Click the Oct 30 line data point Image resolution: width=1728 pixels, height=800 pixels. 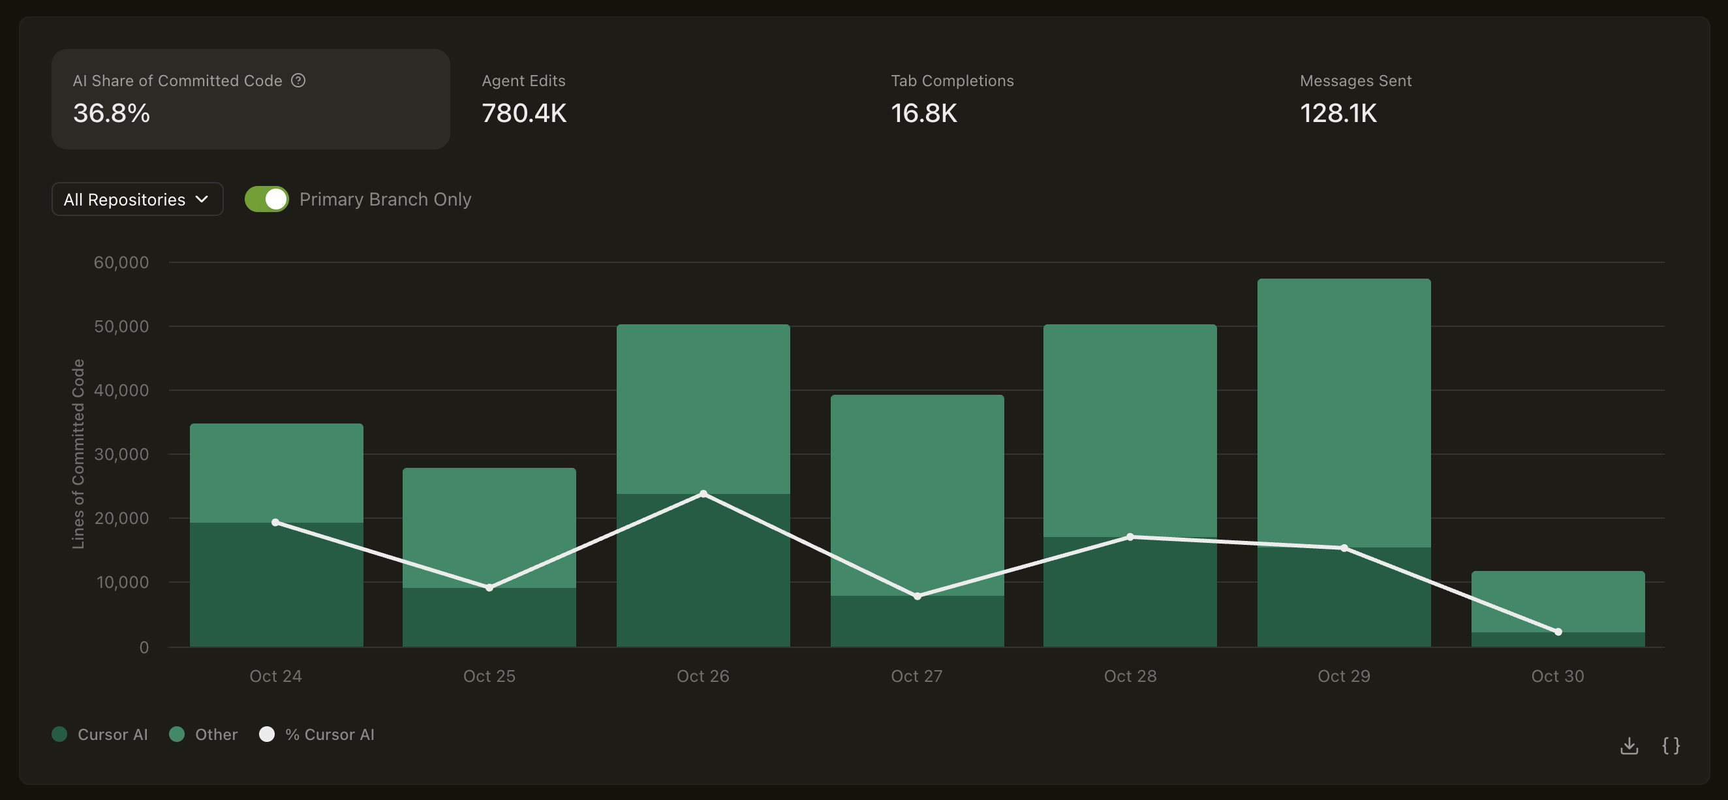point(1558,632)
